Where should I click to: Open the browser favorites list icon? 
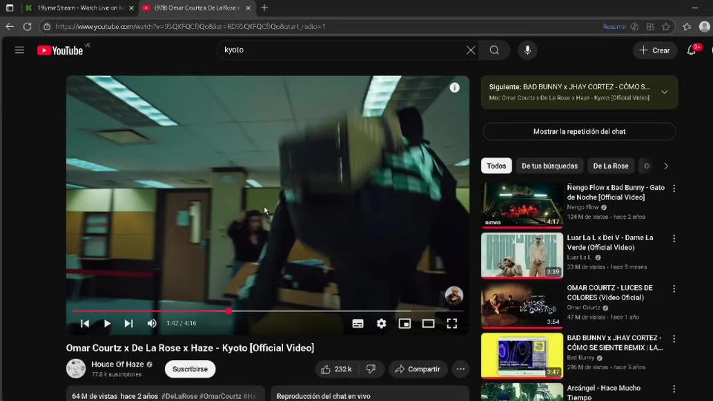(x=687, y=27)
